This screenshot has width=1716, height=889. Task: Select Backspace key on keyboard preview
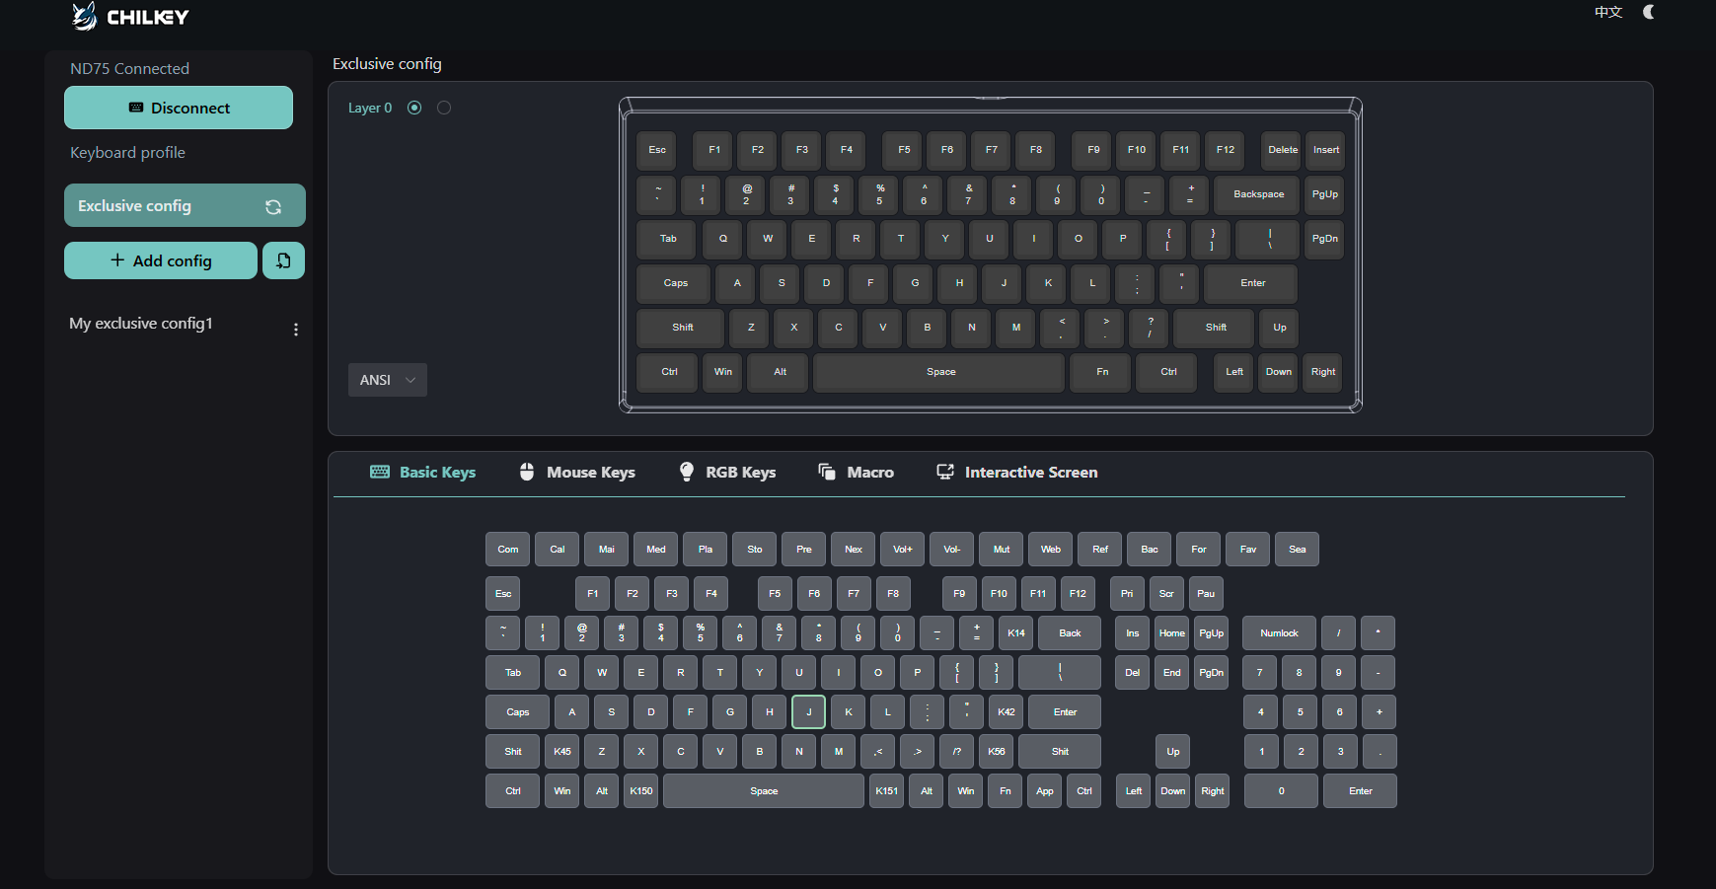point(1258,194)
